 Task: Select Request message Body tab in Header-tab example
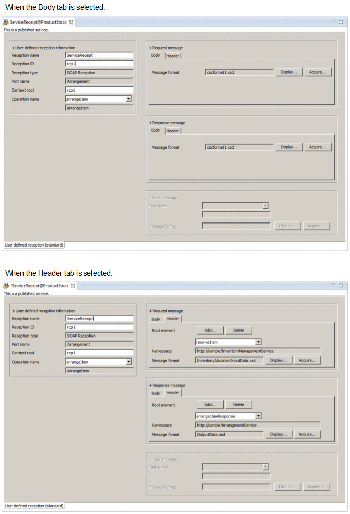click(156, 319)
